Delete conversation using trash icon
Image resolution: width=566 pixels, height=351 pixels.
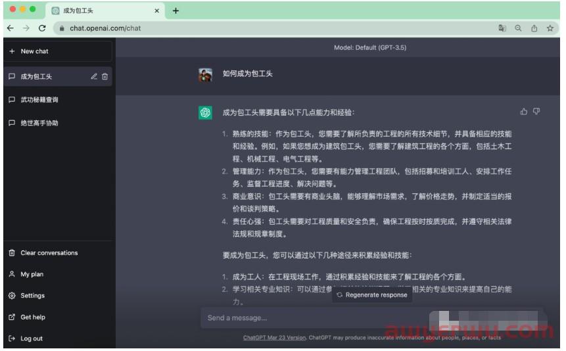coord(105,76)
